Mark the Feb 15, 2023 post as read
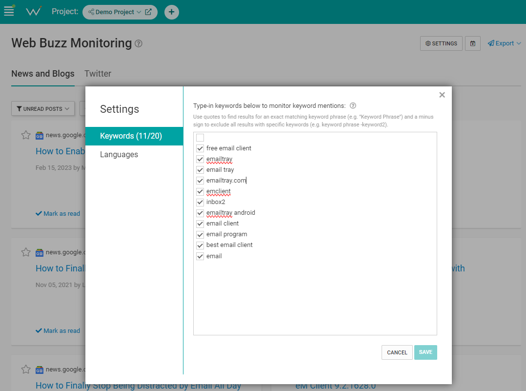526x391 pixels. point(58,213)
